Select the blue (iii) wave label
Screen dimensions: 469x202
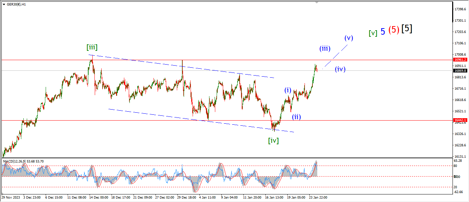325,49
